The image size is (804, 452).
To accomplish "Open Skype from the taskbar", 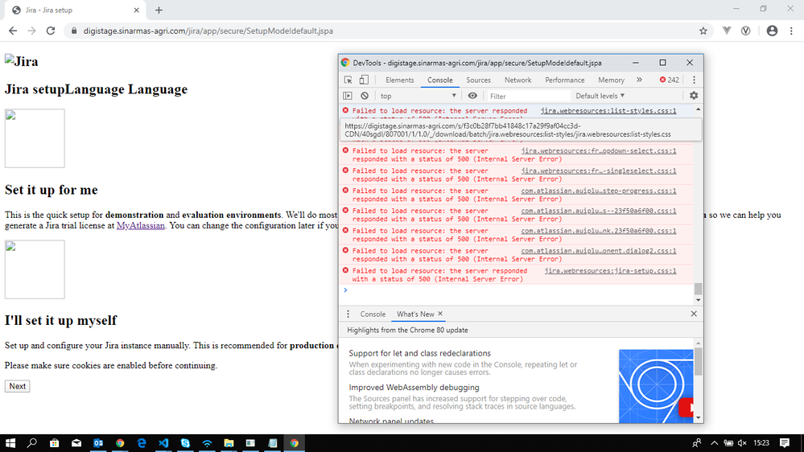I will pos(185,443).
